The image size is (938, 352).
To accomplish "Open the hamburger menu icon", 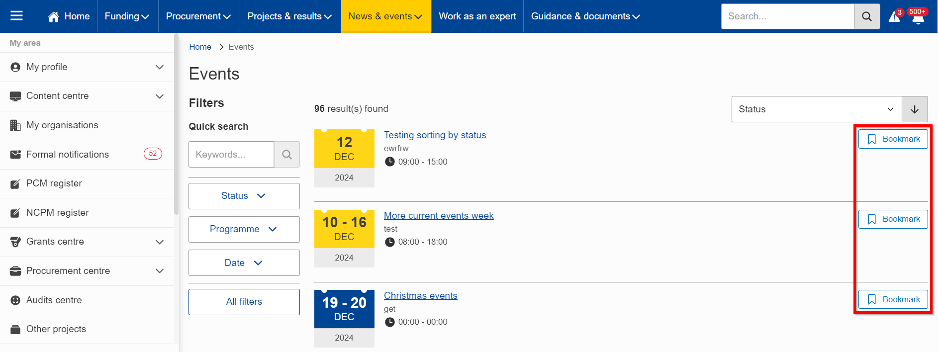I will pyautogui.click(x=16, y=16).
